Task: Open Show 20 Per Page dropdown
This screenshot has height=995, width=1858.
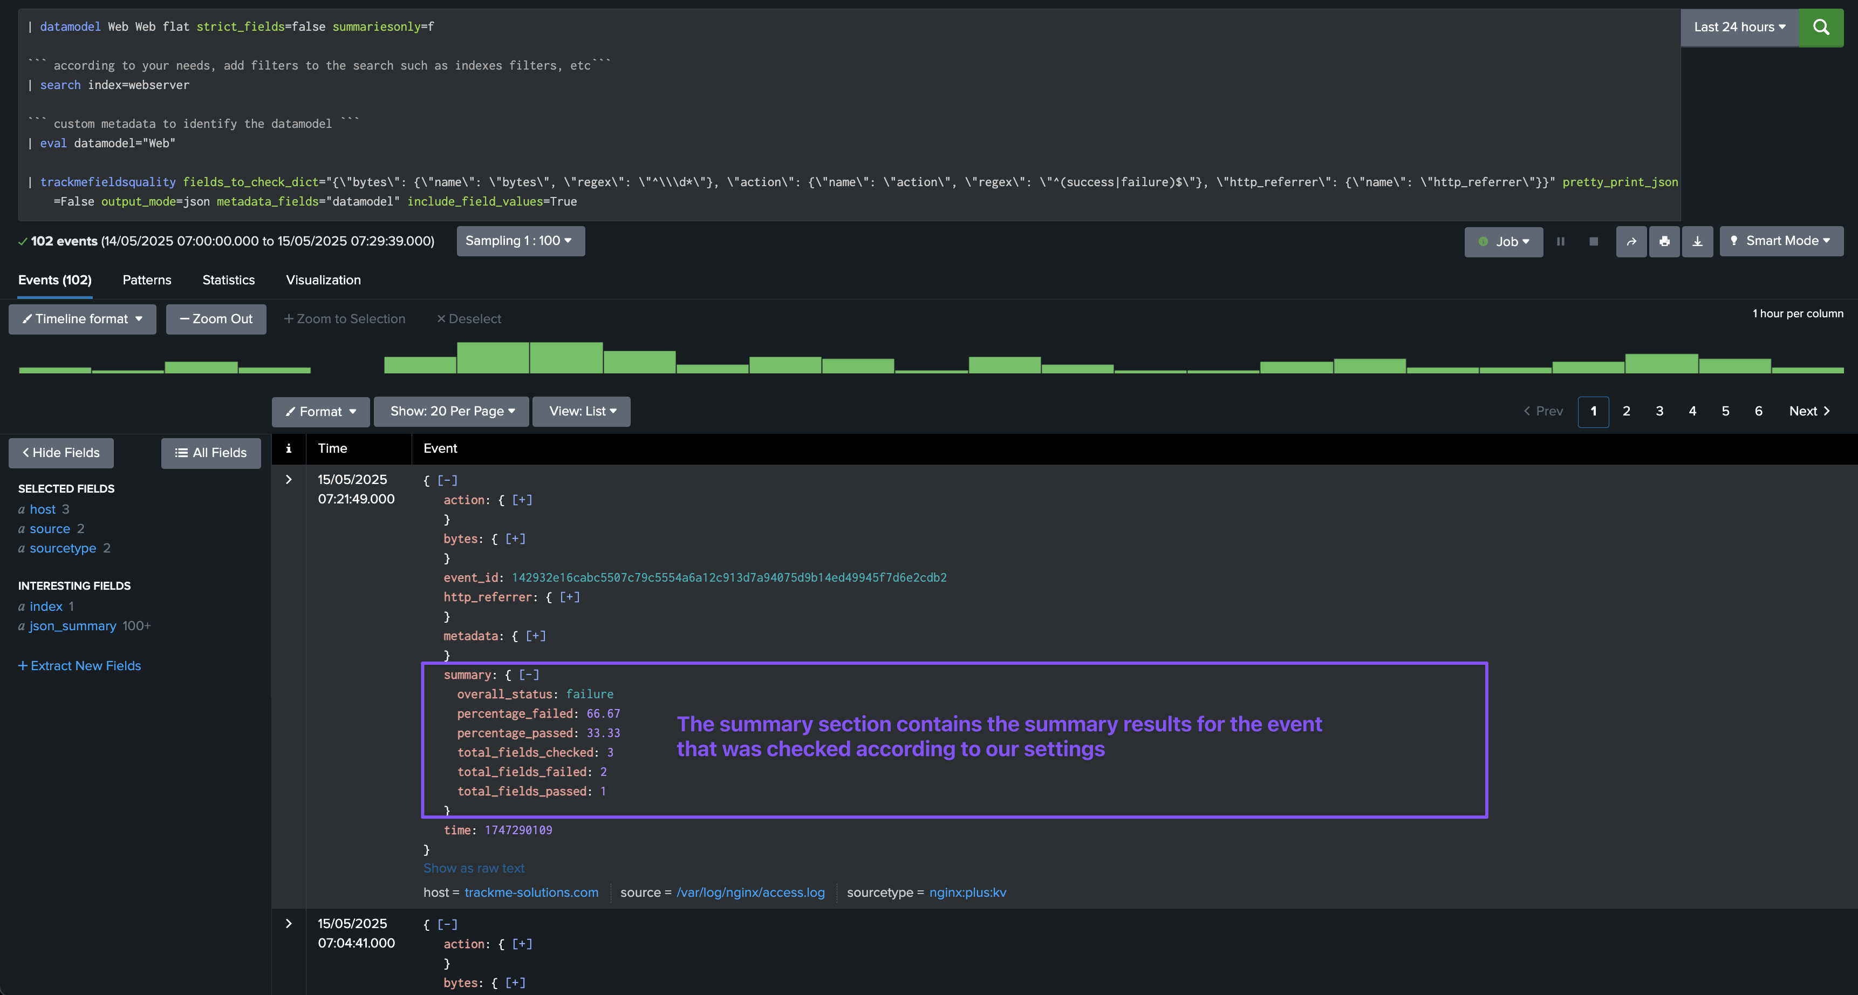Action: click(x=452, y=411)
